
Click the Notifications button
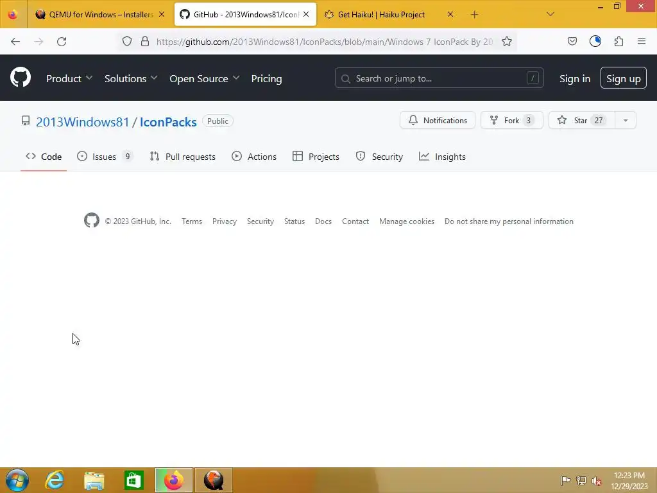click(438, 120)
